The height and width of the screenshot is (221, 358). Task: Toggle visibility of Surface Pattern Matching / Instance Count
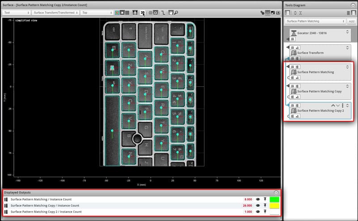pyautogui.click(x=258, y=200)
